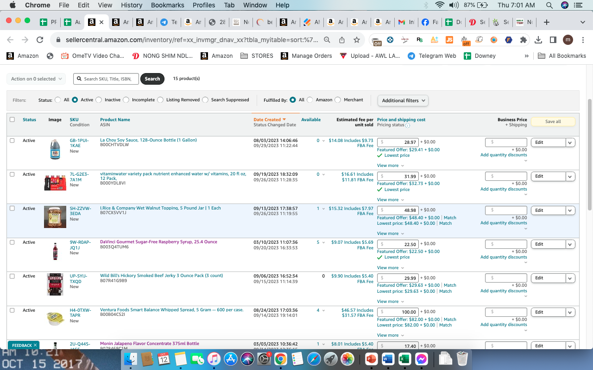Open the La Choy Soy Sauce product link
This screenshot has height=370, width=593.
coord(148,140)
